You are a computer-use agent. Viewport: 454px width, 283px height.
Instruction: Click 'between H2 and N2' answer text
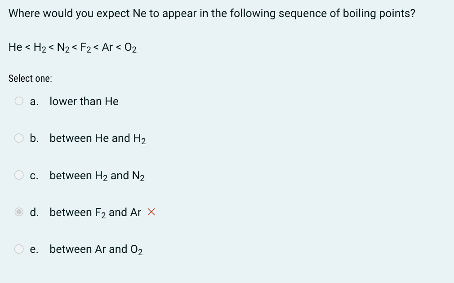click(97, 176)
